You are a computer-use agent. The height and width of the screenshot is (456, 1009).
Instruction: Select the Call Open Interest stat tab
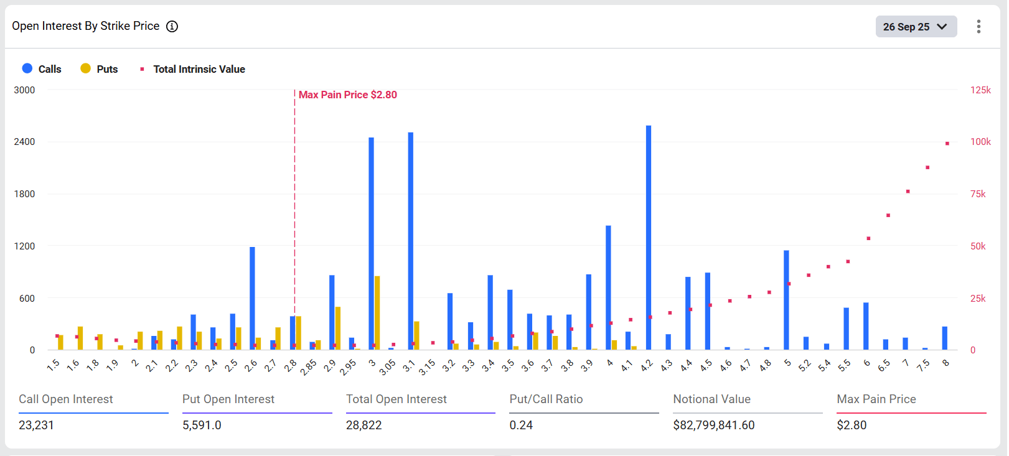click(66, 399)
